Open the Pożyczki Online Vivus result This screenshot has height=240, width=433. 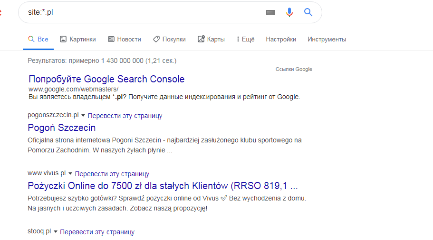pos(163,186)
